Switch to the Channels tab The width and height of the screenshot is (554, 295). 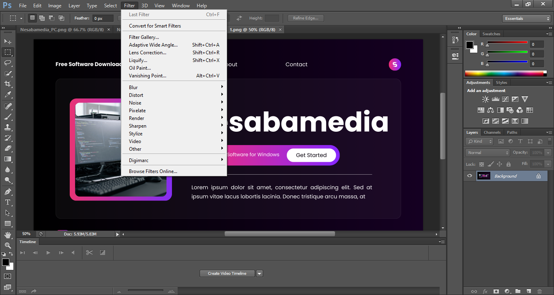pos(492,133)
